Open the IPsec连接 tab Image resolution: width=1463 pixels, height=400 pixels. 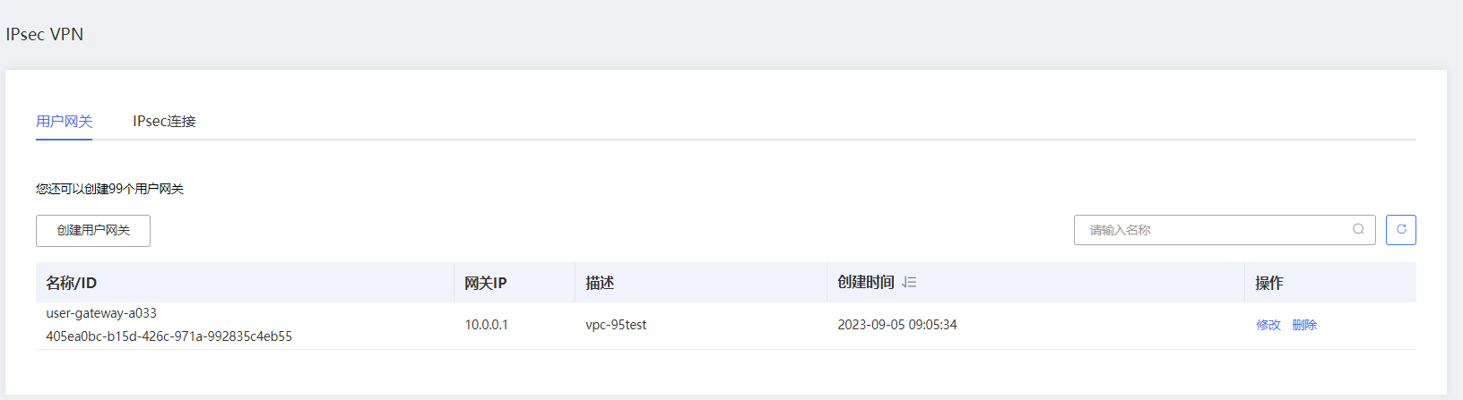pyautogui.click(x=164, y=122)
